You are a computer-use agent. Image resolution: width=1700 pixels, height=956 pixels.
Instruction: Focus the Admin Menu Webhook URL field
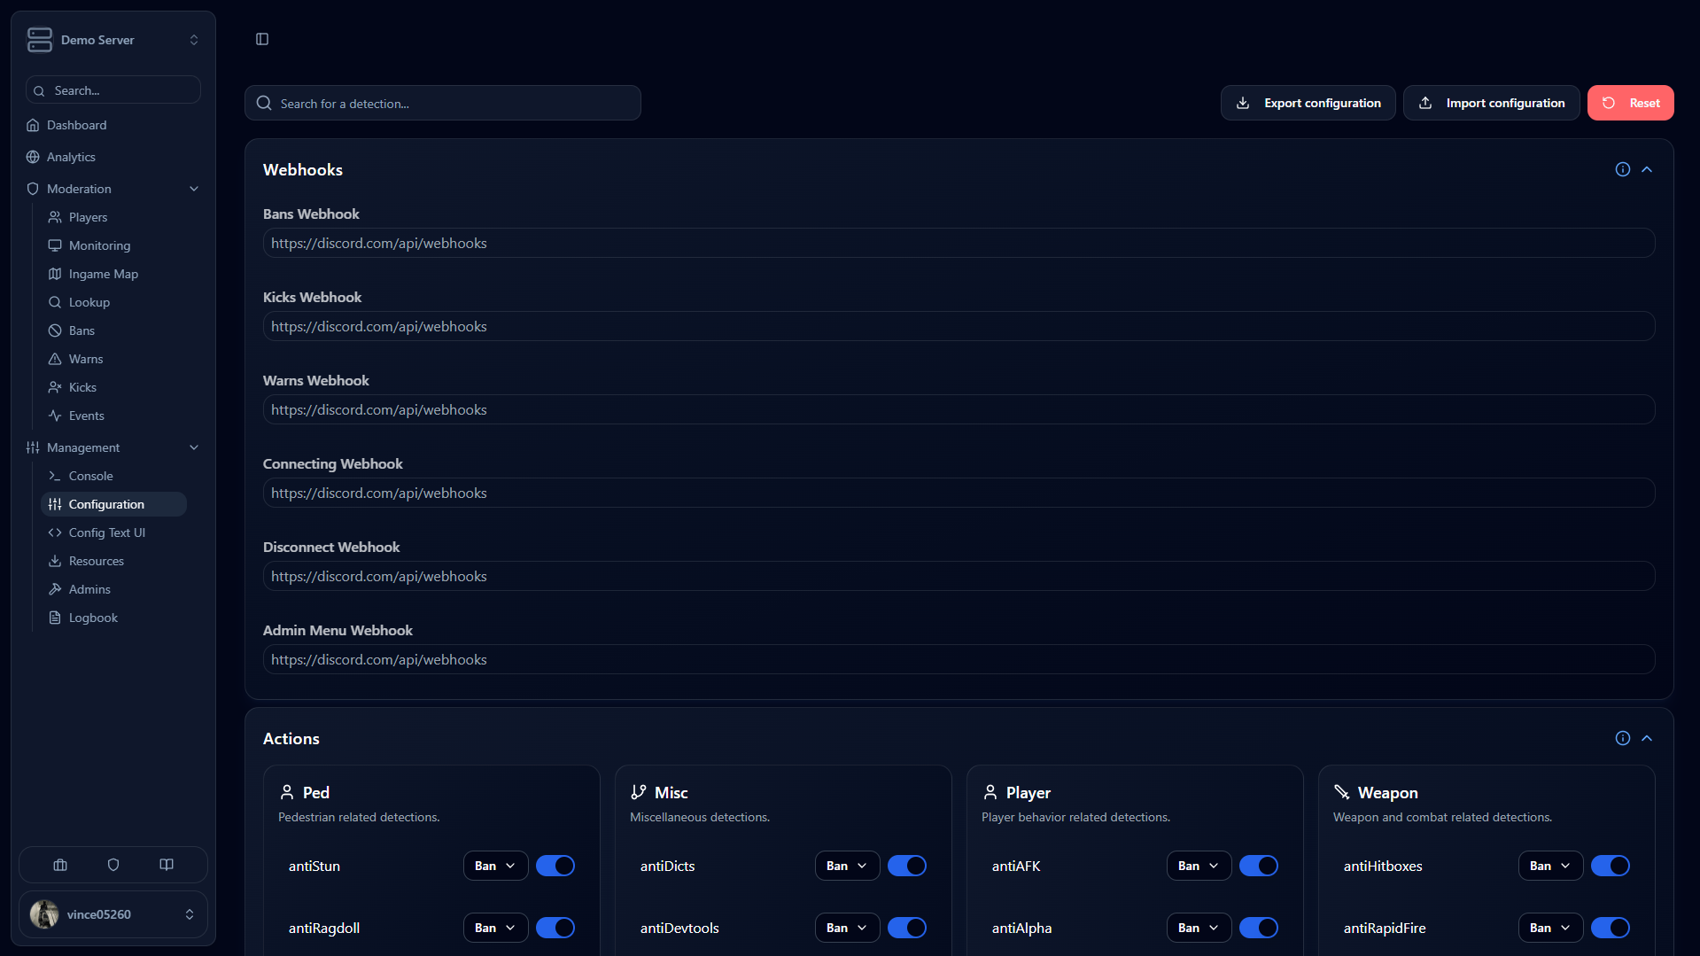[x=959, y=659]
